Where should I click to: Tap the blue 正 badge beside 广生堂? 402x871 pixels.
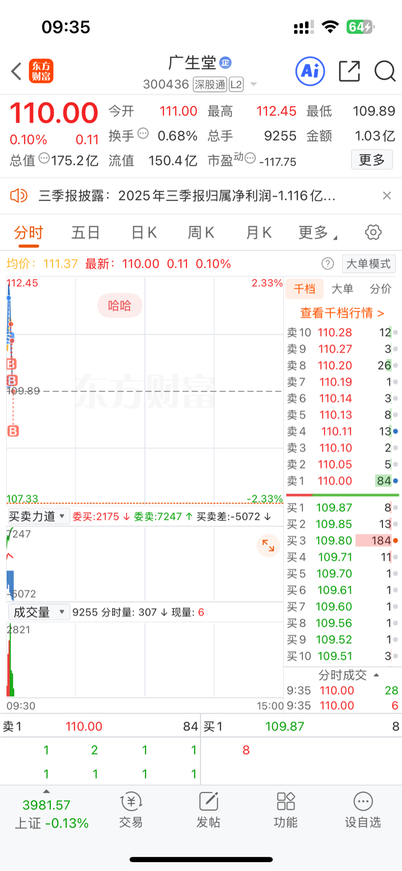(x=226, y=63)
